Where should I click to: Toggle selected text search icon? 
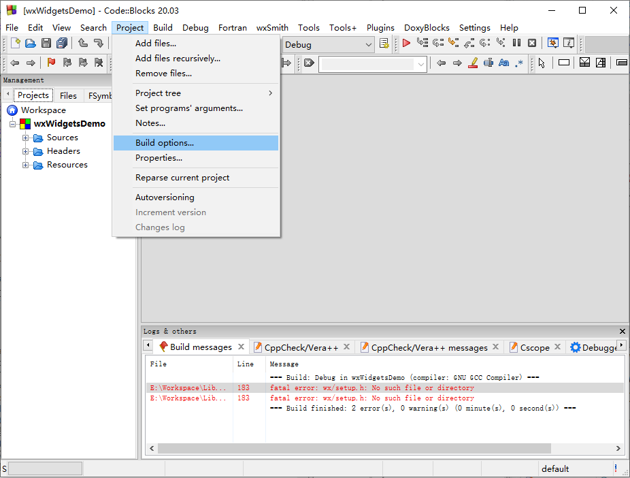click(x=488, y=63)
